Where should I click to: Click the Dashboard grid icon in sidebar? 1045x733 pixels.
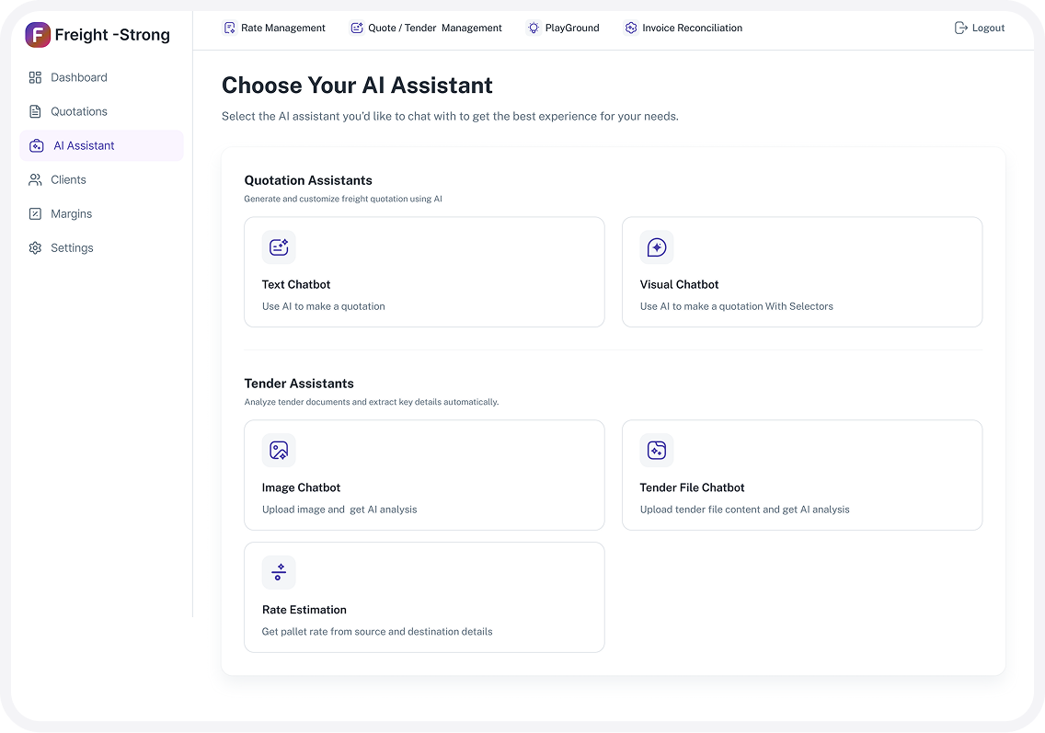click(x=35, y=77)
